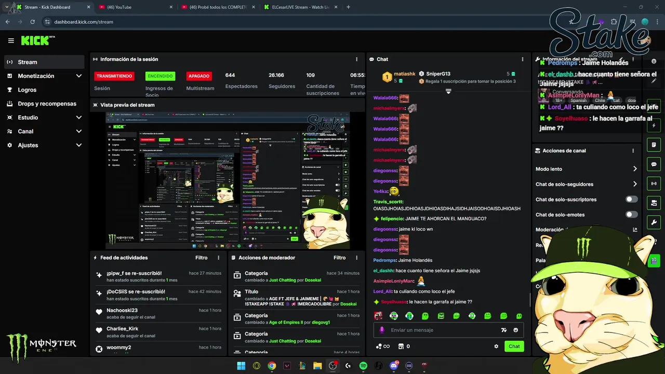
Task: Expand the Canal sidebar section
Action: pos(44,131)
